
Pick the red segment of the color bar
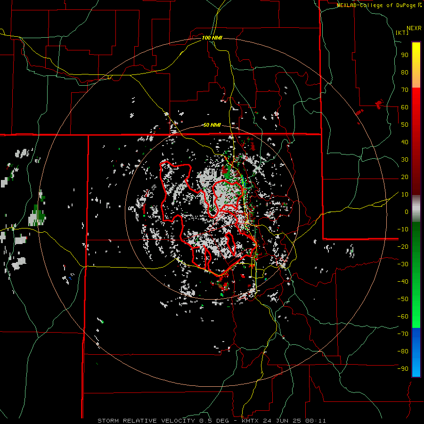coord(416,141)
